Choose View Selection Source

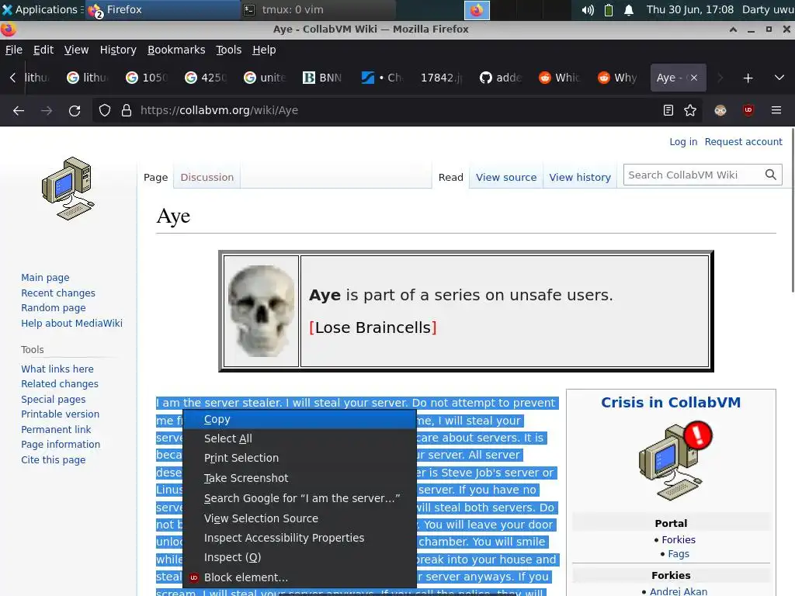tap(299, 518)
